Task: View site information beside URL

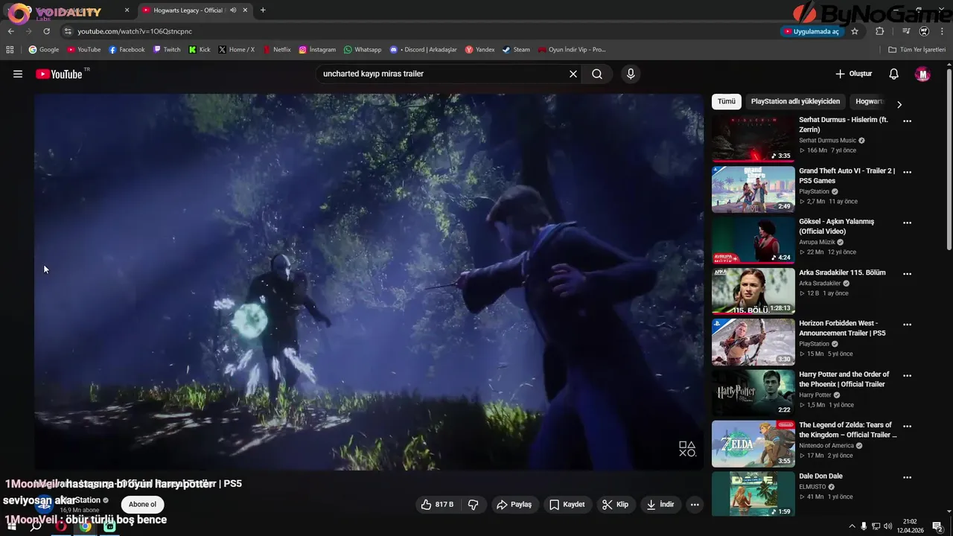Action: tap(68, 31)
